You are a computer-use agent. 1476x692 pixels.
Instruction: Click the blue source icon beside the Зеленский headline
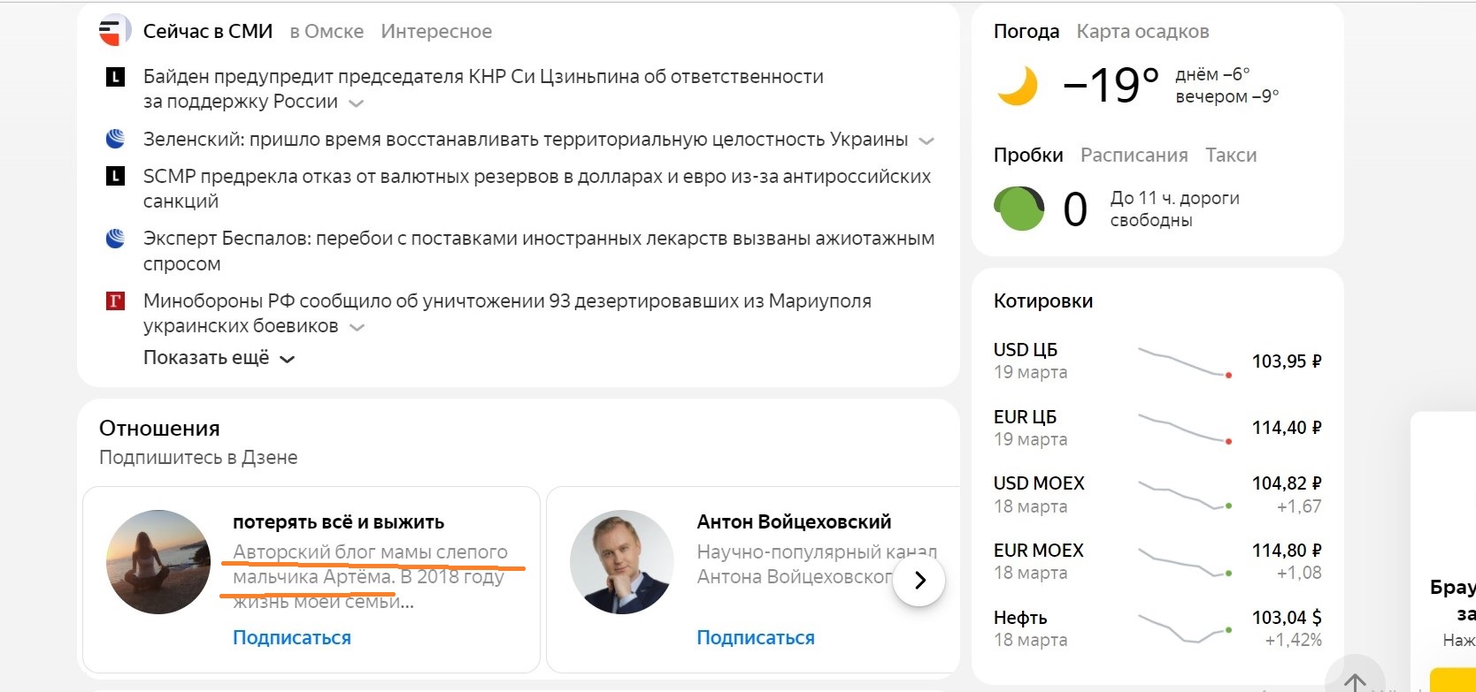(115, 139)
